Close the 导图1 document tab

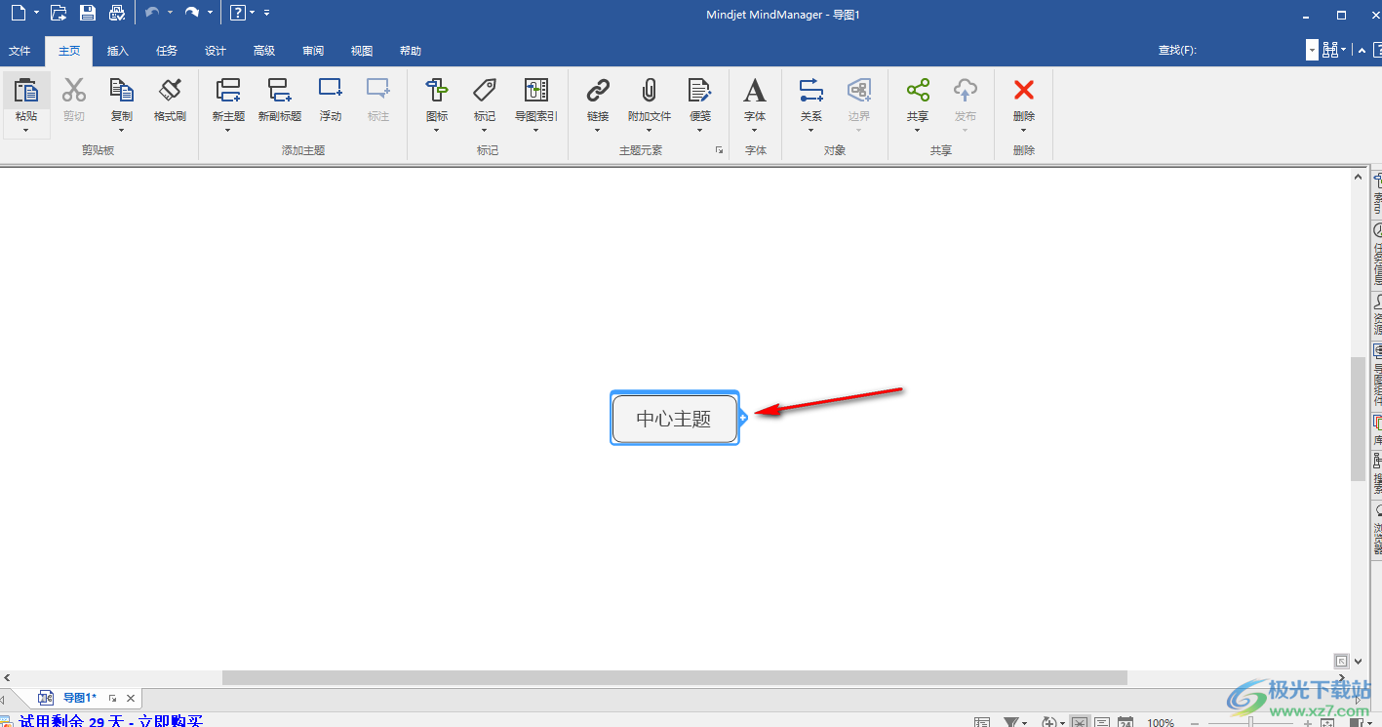point(131,698)
